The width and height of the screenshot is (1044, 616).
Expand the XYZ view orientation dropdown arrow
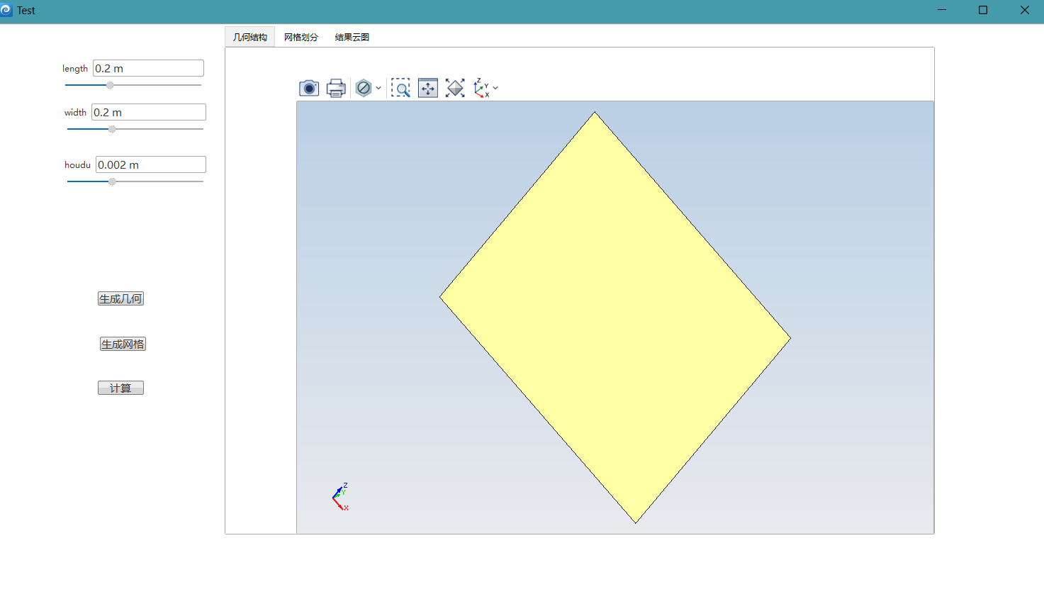coord(495,88)
